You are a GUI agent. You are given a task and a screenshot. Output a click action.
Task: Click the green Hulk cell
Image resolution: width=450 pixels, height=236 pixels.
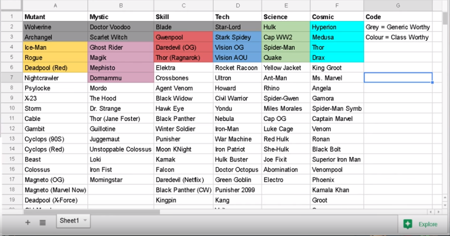point(286,27)
